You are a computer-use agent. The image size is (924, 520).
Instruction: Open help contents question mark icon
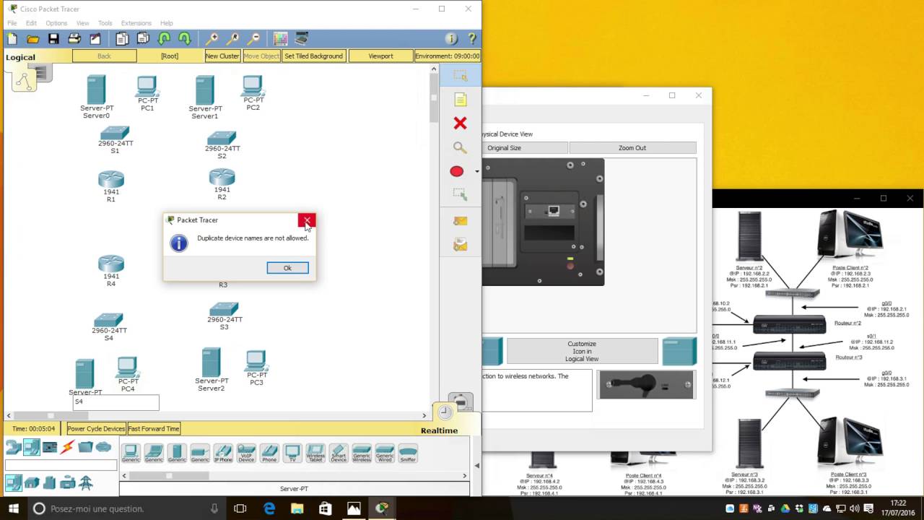point(472,39)
